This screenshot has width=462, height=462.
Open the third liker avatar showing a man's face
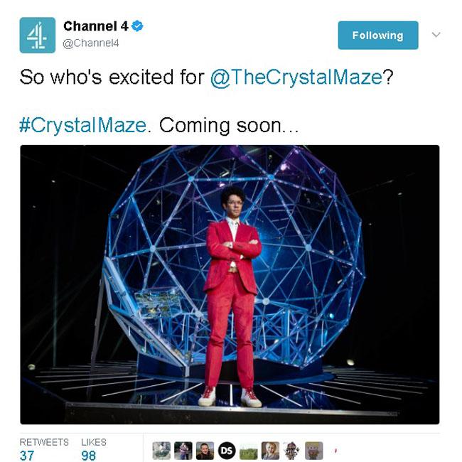point(205,451)
